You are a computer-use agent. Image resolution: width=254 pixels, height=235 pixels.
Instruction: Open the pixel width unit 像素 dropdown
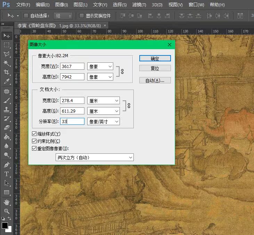point(100,66)
